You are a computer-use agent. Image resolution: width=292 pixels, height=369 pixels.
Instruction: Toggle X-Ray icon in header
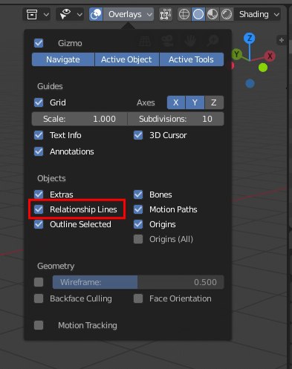pos(166,14)
